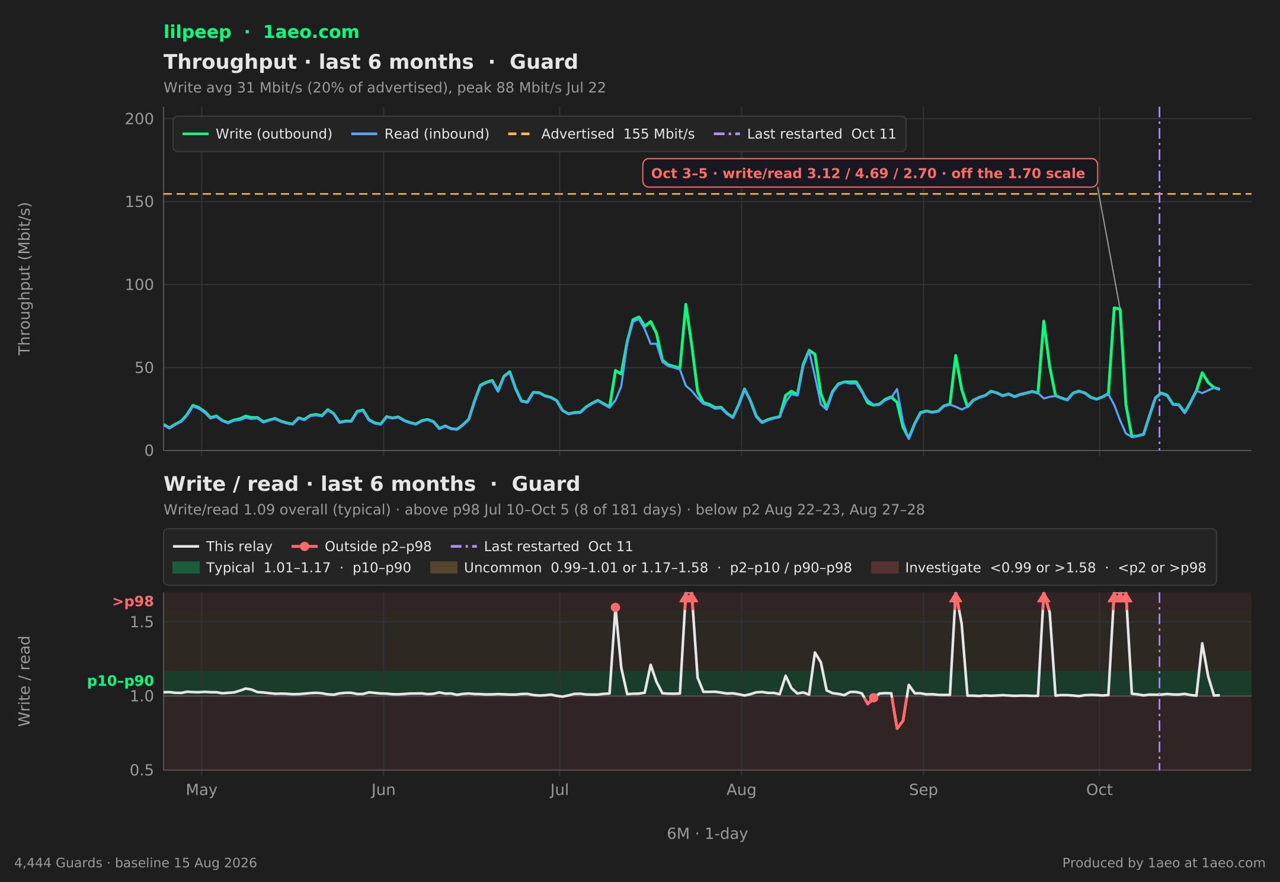Viewport: 1280px width, 882px height.
Task: Click the Throughput (Mbit/s) axis title
Action: [24, 279]
